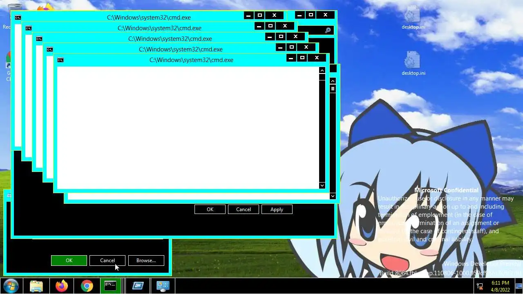523x294 pixels.
Task: Click scrollbar thumb with grip lines in the background window
Action: click(333, 89)
